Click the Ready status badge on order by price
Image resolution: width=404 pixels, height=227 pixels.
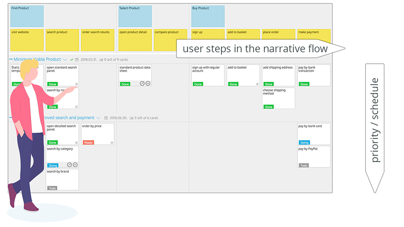[x=88, y=143]
